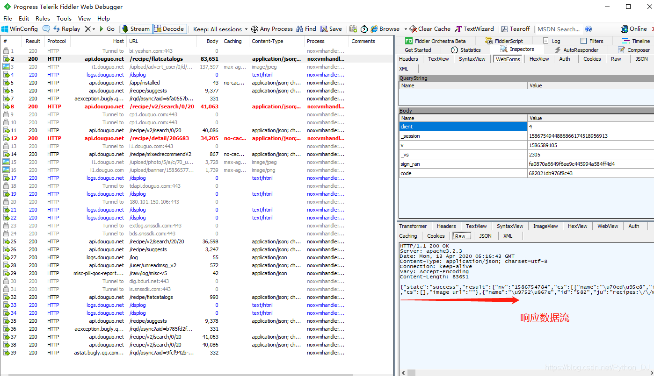654x376 pixels.
Task: Click MSDN Search input box
Action: tap(560, 29)
